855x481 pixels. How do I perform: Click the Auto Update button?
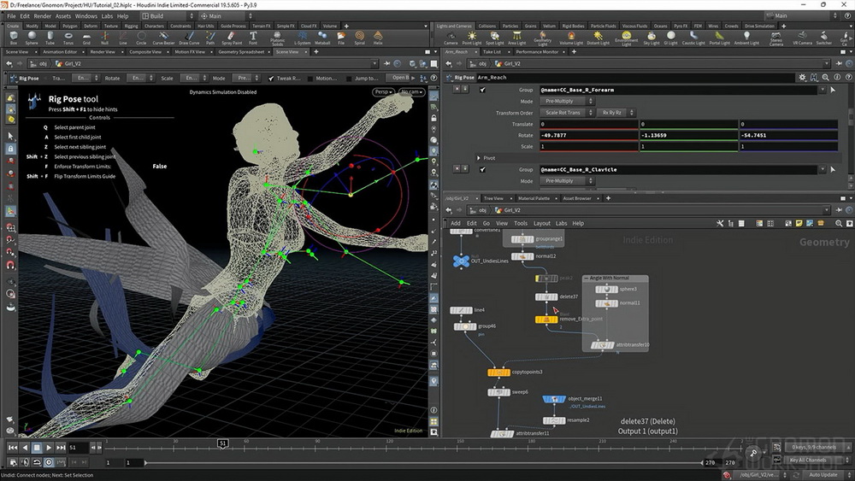coord(823,475)
